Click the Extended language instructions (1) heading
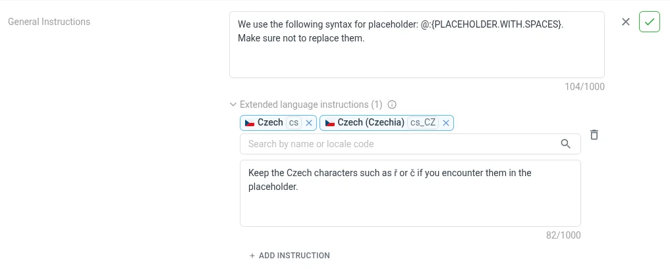The height and width of the screenshot is (278, 670). pos(310,104)
